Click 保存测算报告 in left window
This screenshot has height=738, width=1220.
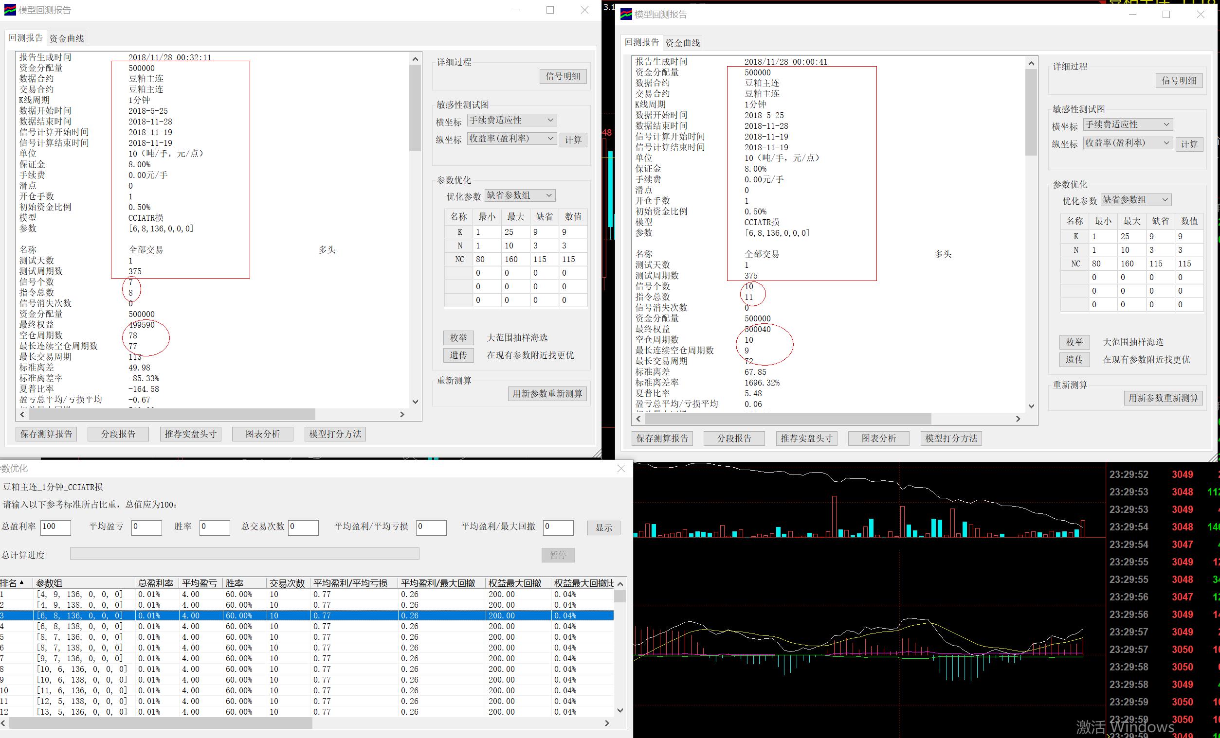point(47,434)
